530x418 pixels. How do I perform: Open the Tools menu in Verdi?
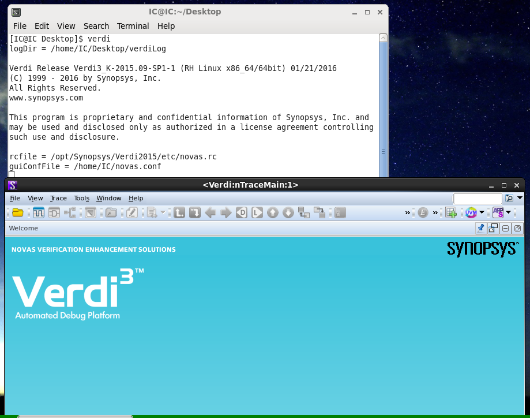(x=81, y=199)
